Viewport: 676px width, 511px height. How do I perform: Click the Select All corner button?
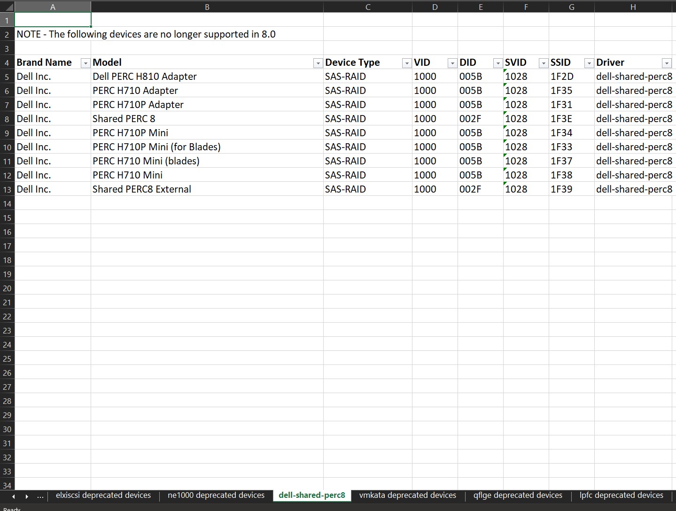pos(7,7)
